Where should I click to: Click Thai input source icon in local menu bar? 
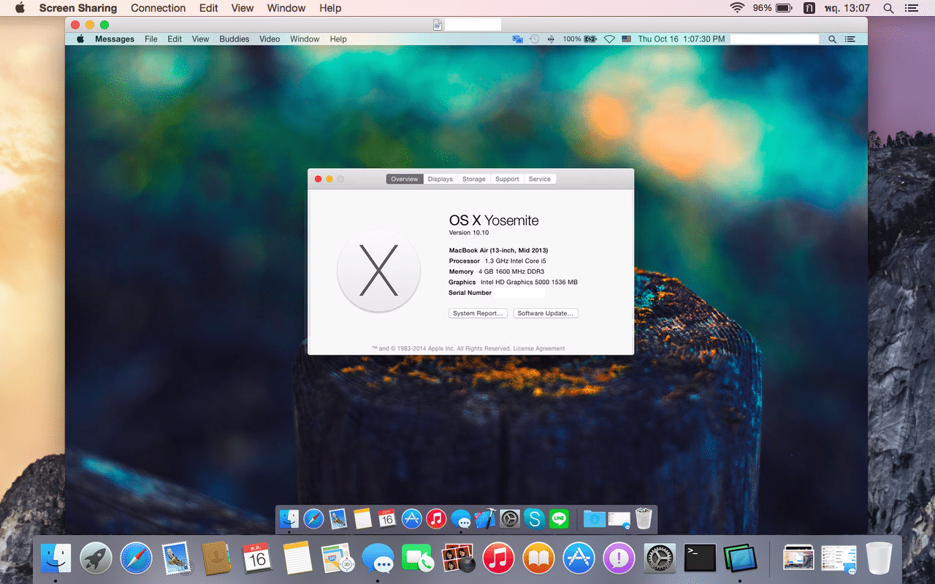coord(809,8)
